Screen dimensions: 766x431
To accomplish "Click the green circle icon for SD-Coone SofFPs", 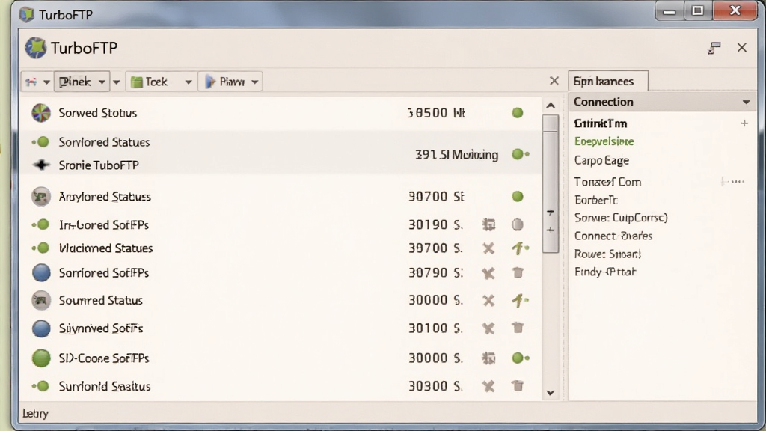I will coord(42,358).
